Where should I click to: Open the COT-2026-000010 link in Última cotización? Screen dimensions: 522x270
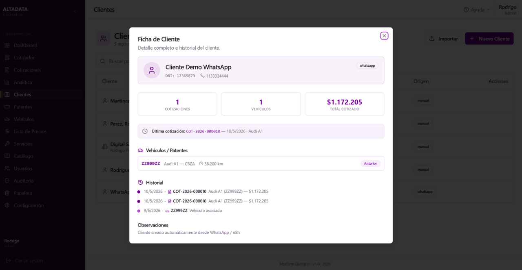[203, 131]
